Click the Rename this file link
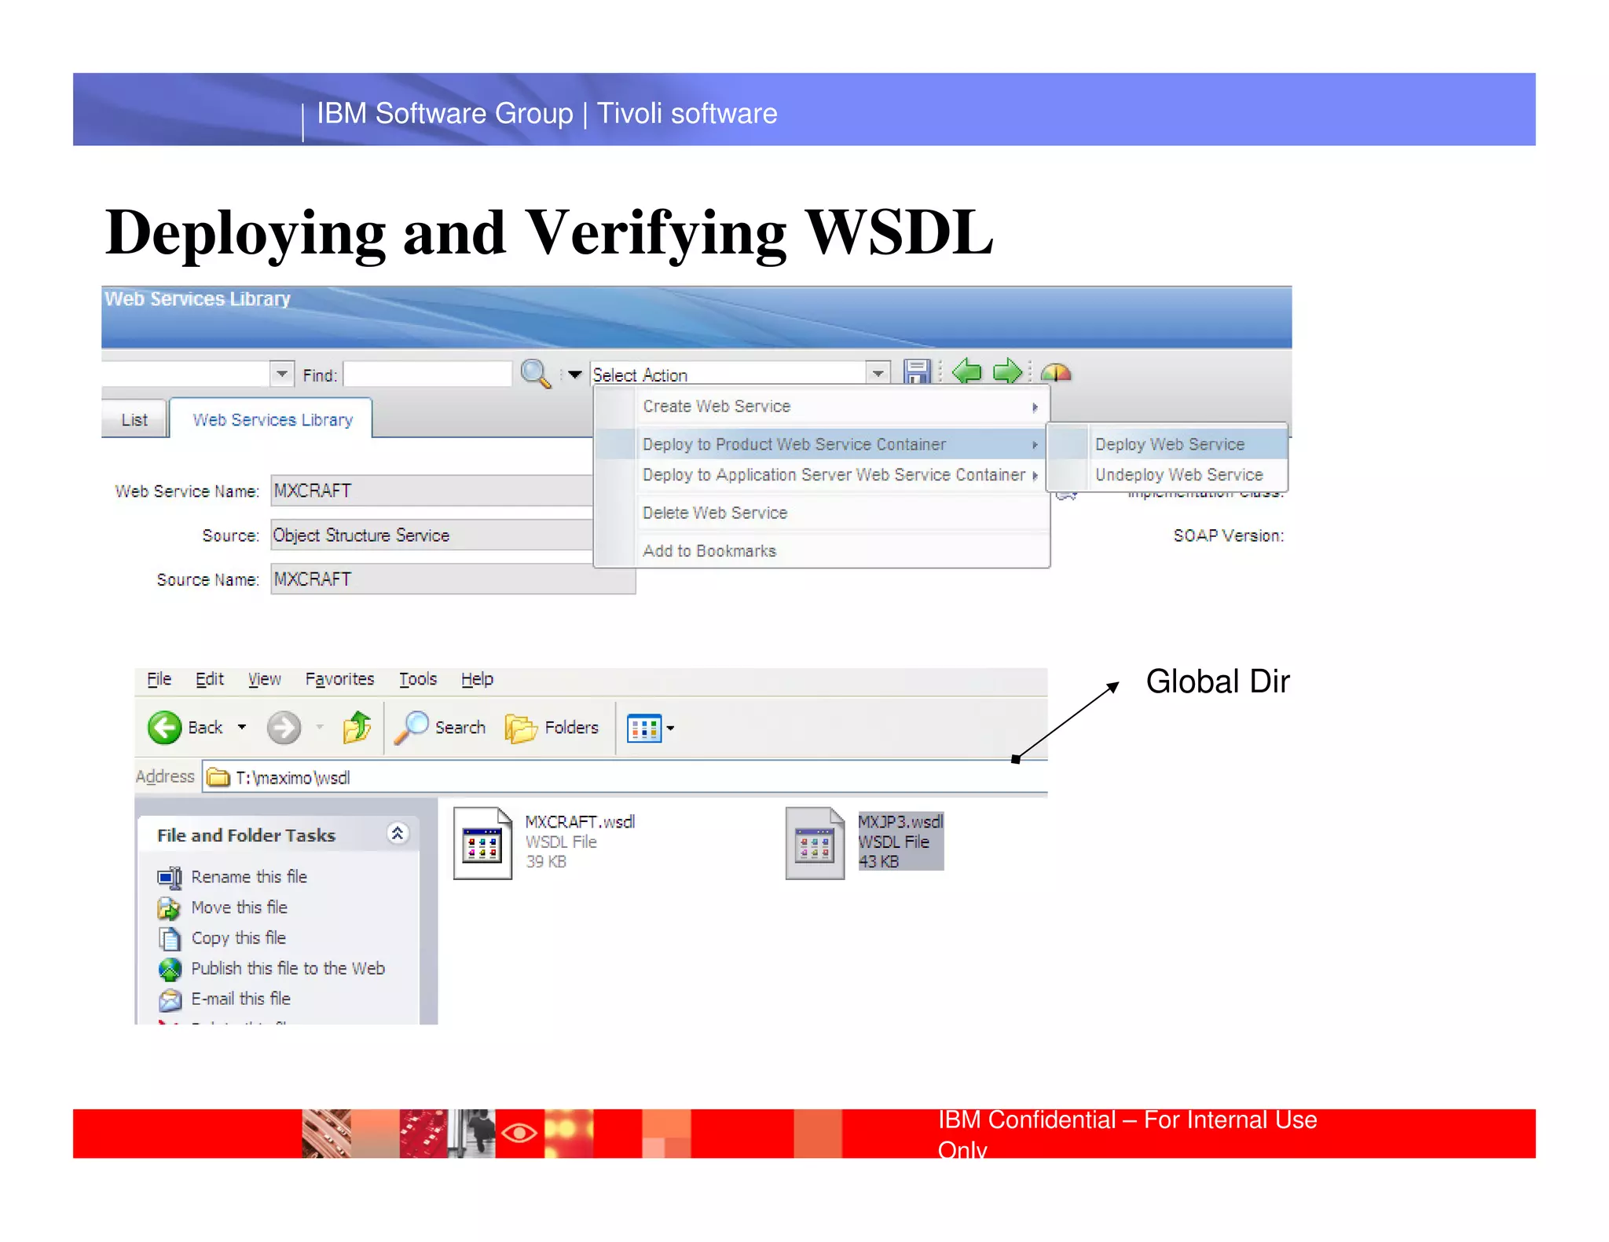The height and width of the screenshot is (1242, 1609). coord(249,877)
